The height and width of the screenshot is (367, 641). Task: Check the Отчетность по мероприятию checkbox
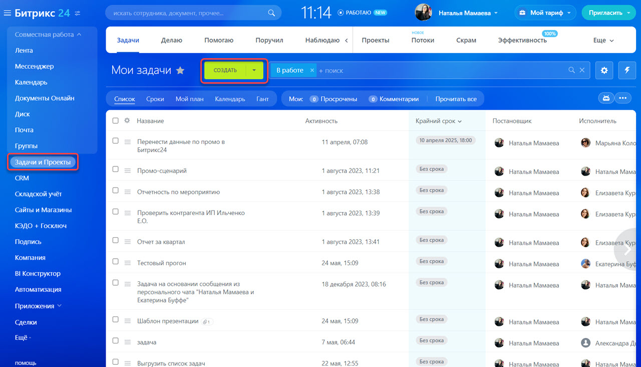pyautogui.click(x=116, y=191)
